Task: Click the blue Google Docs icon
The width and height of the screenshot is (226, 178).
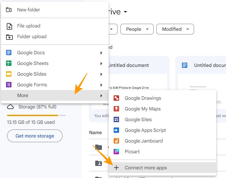Action: tap(9, 53)
